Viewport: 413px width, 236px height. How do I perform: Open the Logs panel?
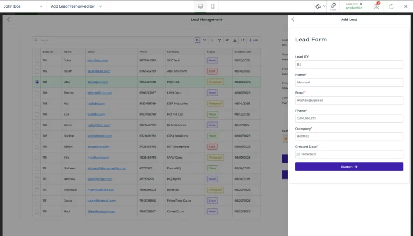click(x=333, y=6)
